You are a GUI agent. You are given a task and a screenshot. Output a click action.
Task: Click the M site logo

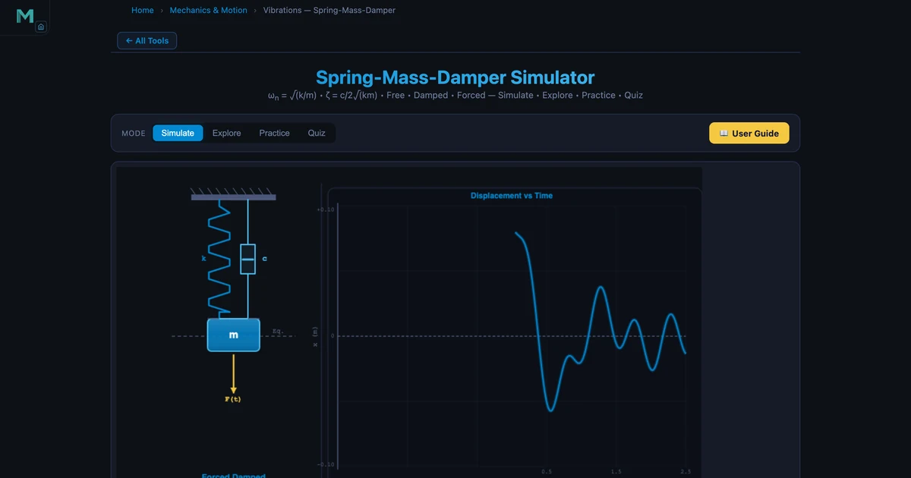click(x=25, y=16)
